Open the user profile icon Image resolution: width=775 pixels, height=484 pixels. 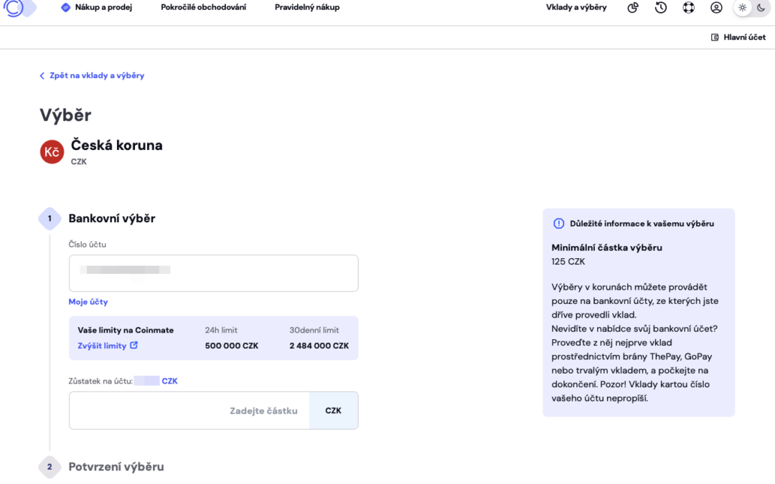point(716,7)
